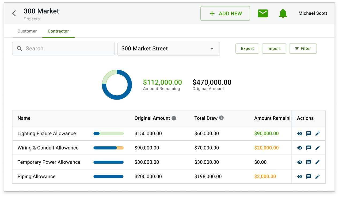Click the info icon next to Original Amount
The width and height of the screenshot is (339, 197).
174,118
